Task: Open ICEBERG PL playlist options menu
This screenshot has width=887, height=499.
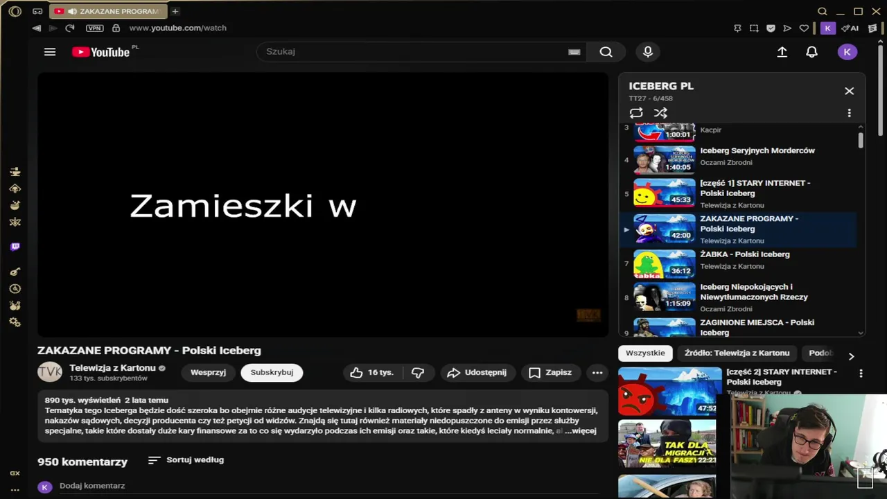Action: point(849,113)
